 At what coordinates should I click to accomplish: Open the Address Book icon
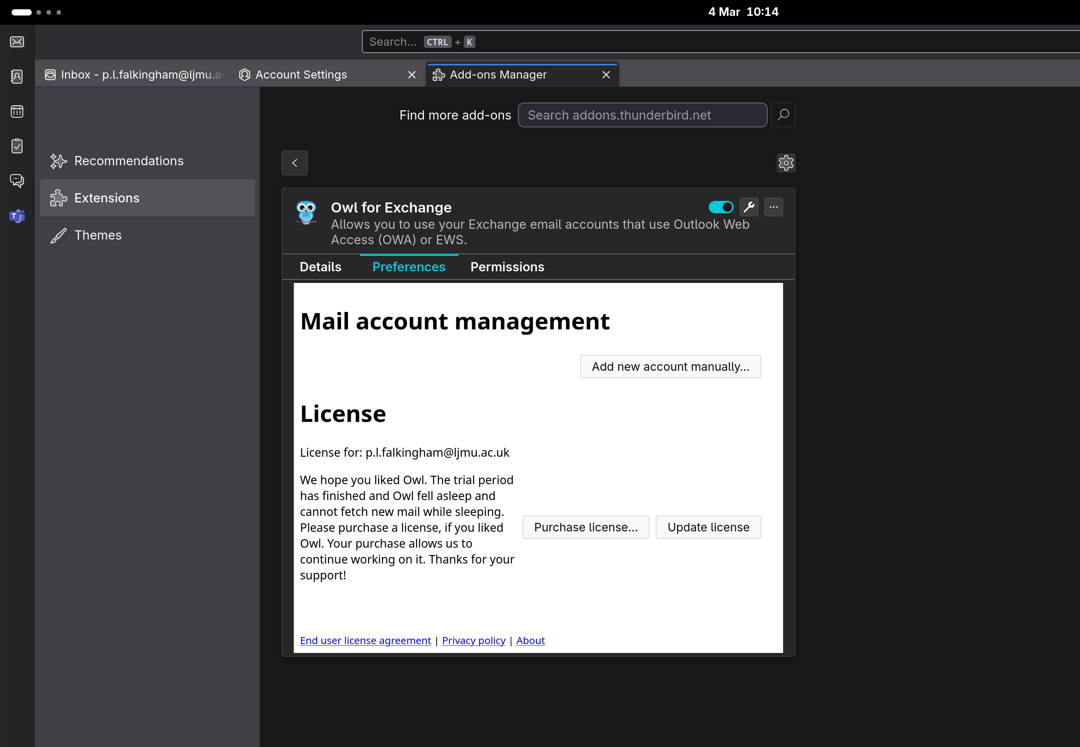17,76
